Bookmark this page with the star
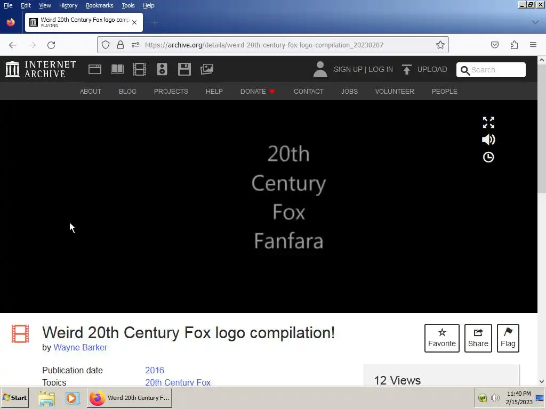This screenshot has height=409, width=546. (x=440, y=45)
